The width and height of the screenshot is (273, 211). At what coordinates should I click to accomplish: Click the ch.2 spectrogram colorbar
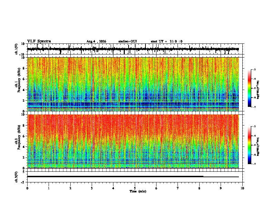250,145
